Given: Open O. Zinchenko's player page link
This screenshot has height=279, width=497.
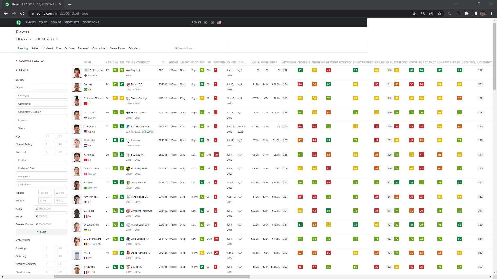Looking at the screenshot, I should [x=91, y=225].
